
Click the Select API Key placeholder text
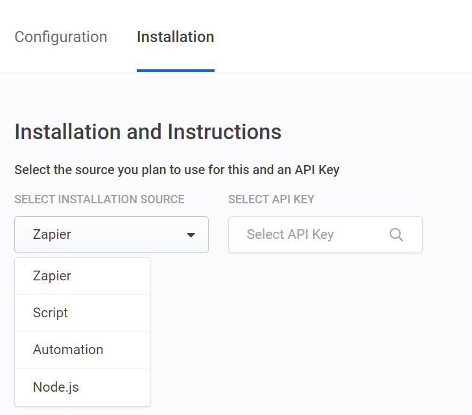290,234
